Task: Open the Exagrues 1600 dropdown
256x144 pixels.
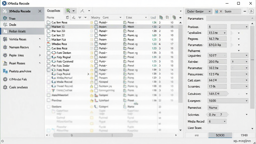Action: tap(228, 101)
